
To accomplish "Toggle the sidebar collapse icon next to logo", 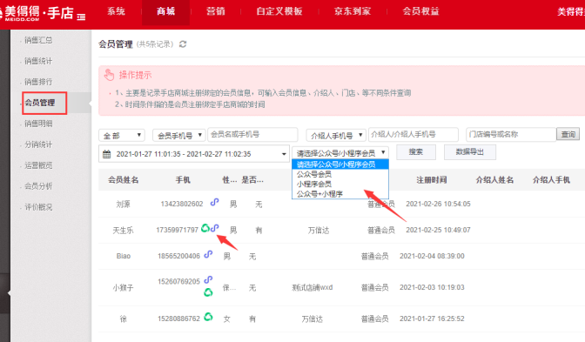I will pos(81,17).
